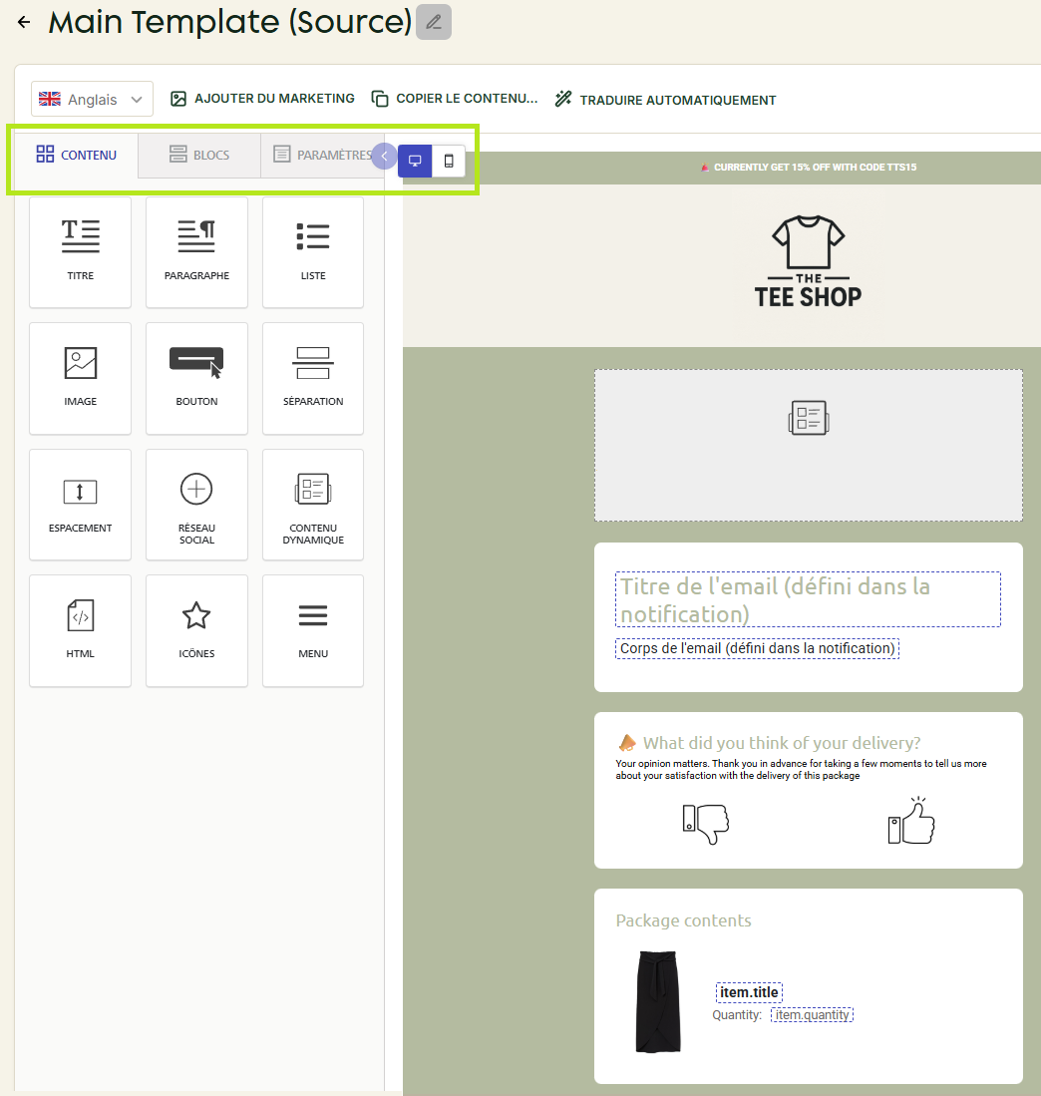Select the Paragraphe content element
The image size is (1041, 1096).
coord(197,252)
